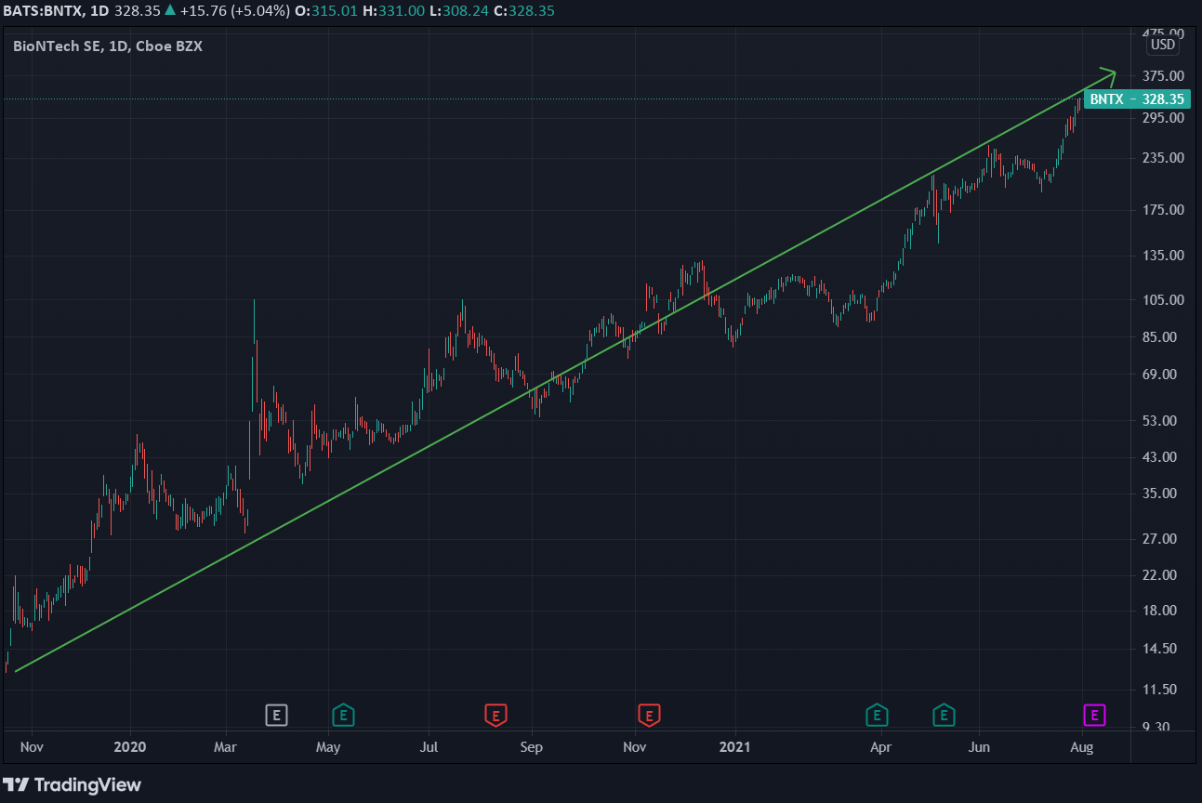
Task: Select the teal earnings marker between Apr and Jun
Action: 944,715
